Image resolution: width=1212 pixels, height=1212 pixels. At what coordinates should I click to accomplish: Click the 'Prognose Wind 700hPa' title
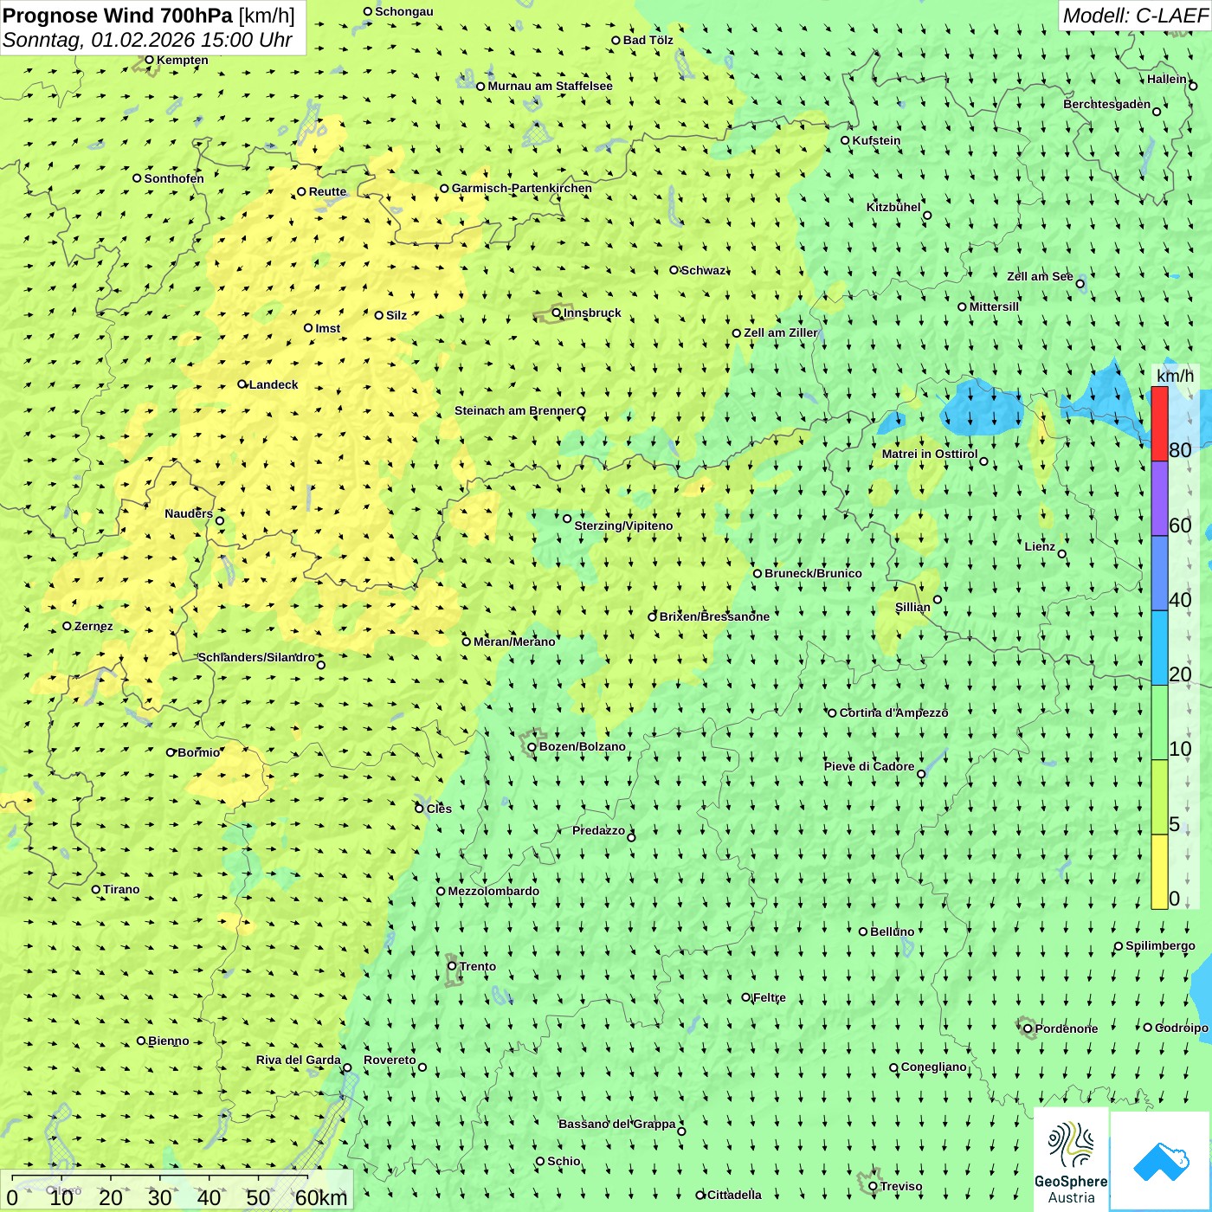[x=118, y=16]
